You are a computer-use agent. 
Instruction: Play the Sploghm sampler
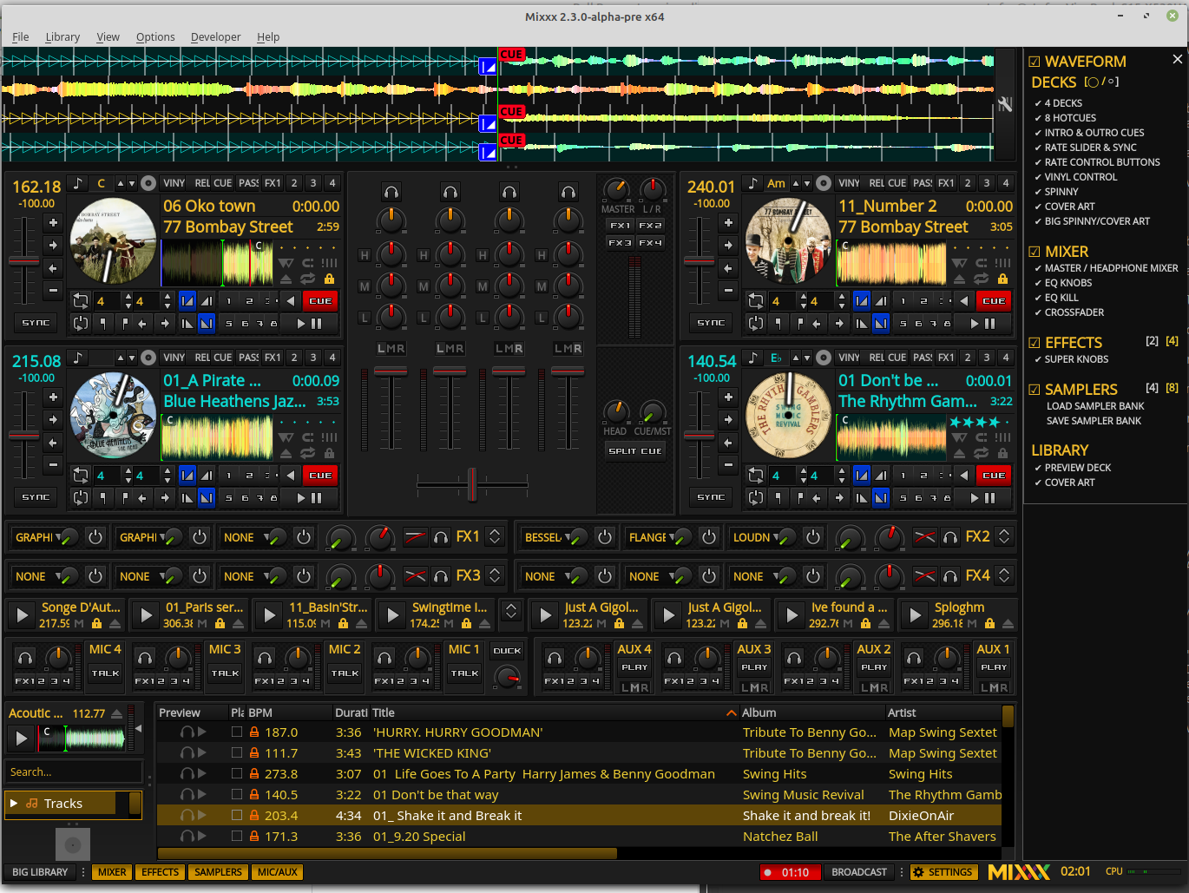pyautogui.click(x=915, y=615)
